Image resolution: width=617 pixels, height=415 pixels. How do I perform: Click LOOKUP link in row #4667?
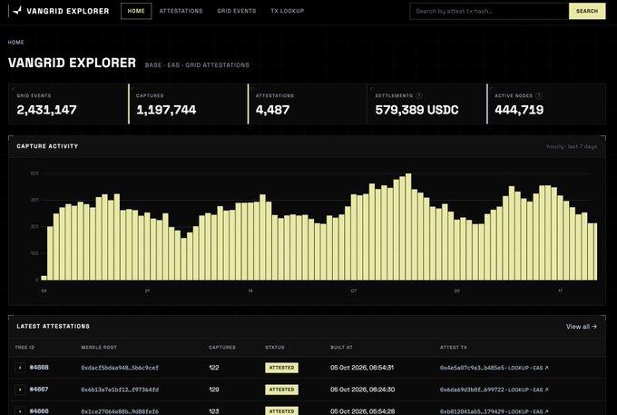click(518, 390)
